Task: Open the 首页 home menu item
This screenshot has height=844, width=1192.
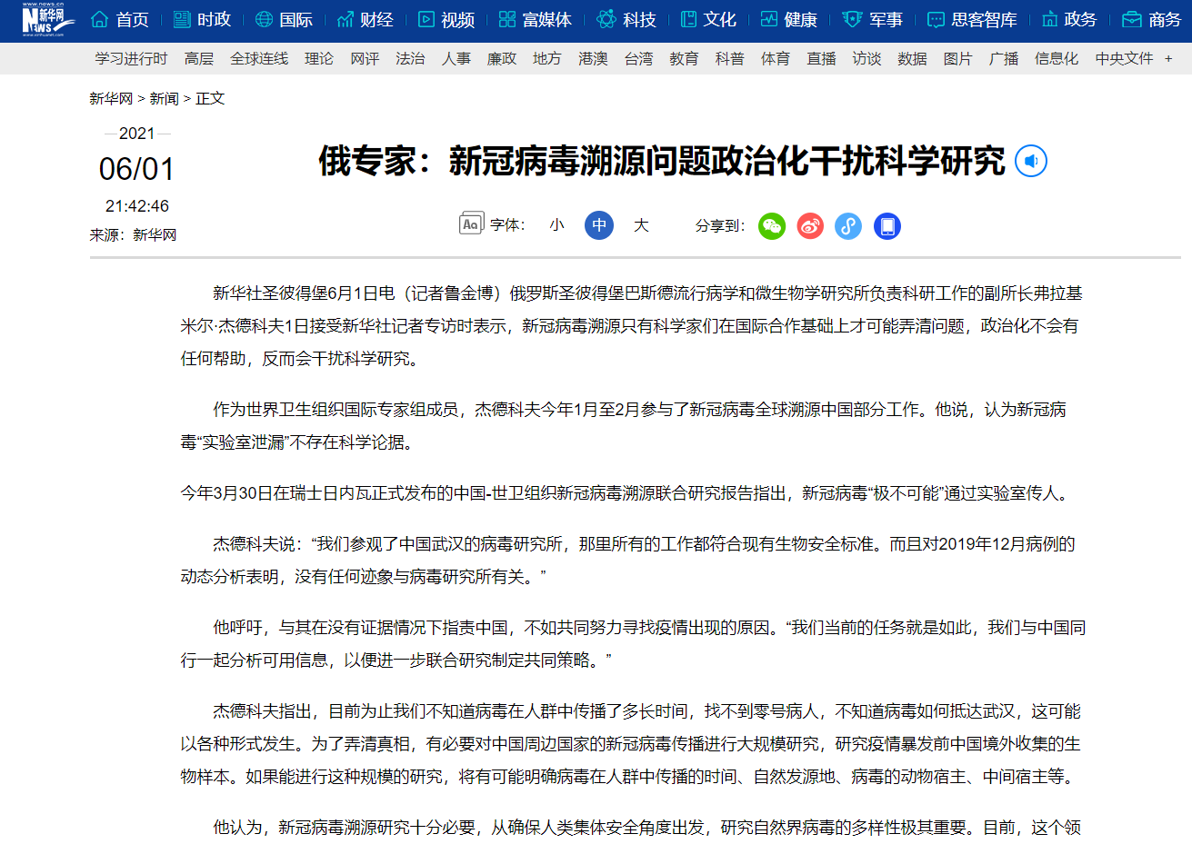Action: click(121, 20)
